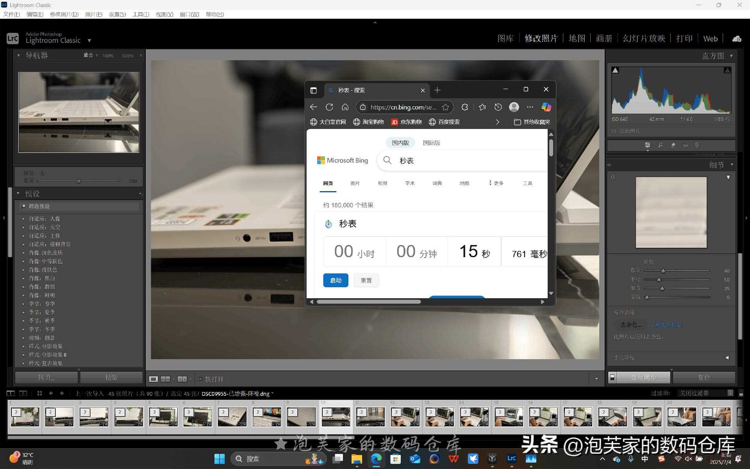
Task: Select the Edit sliders tool icon
Action: pos(648,145)
